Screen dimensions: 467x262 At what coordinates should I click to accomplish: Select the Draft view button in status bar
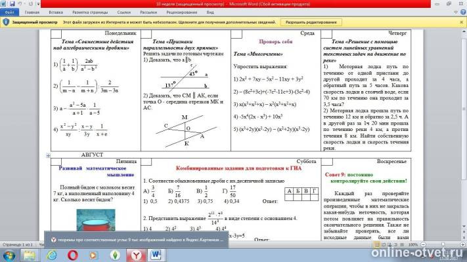coord(401,244)
